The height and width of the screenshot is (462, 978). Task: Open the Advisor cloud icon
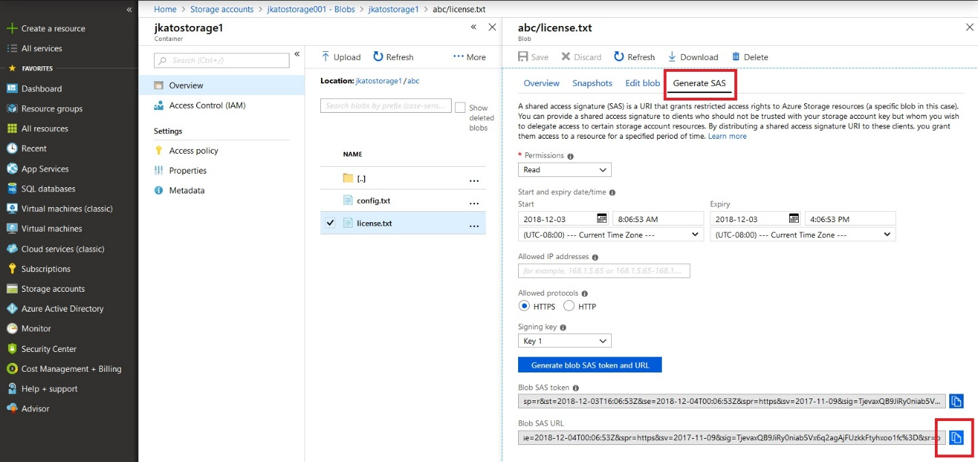point(12,409)
